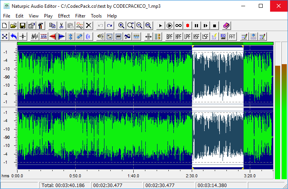Click the 1:1 zoom magnifier icon
288x189 pixels.
(x=148, y=26)
